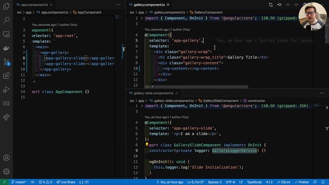
Task: Click the 'app-gallery-slide' selector string
Action: point(193,128)
